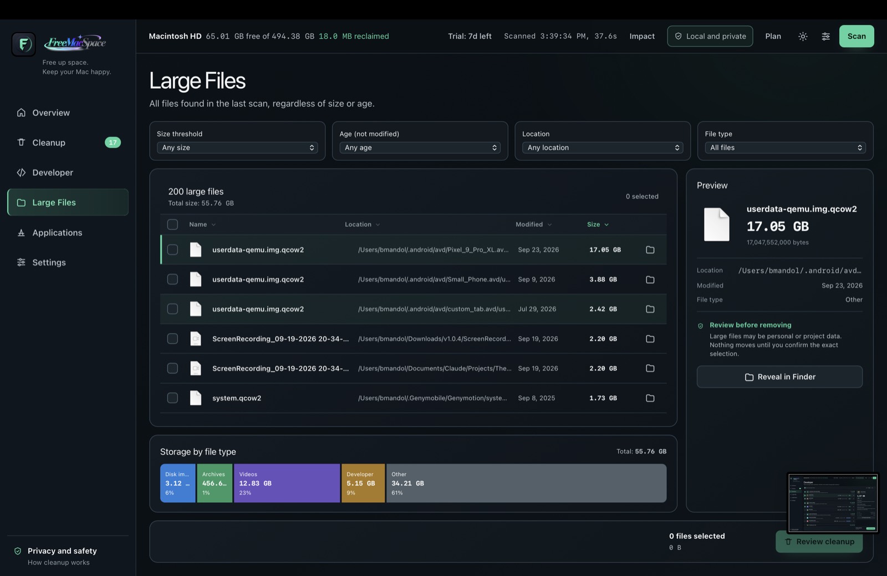Select Large Files in sidebar
Image resolution: width=887 pixels, height=576 pixels.
click(68, 202)
